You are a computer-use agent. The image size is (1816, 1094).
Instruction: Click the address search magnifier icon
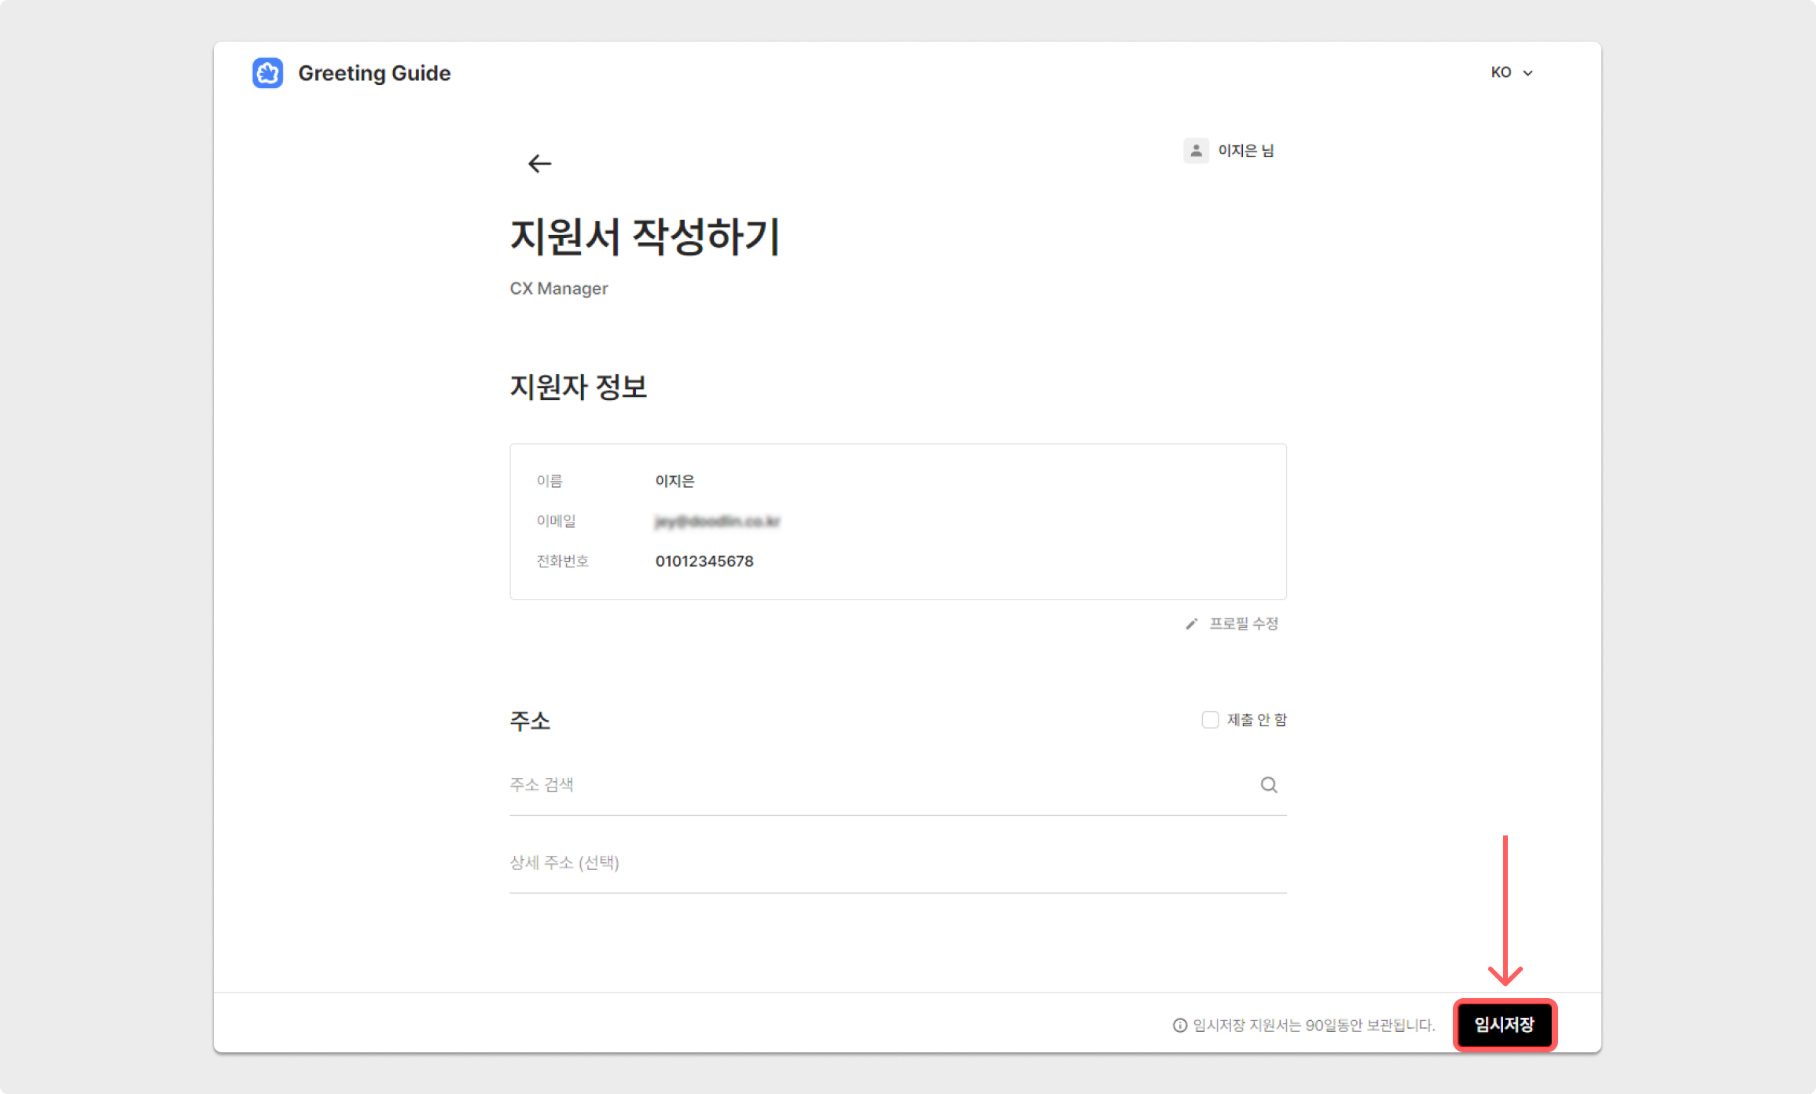[x=1268, y=784]
